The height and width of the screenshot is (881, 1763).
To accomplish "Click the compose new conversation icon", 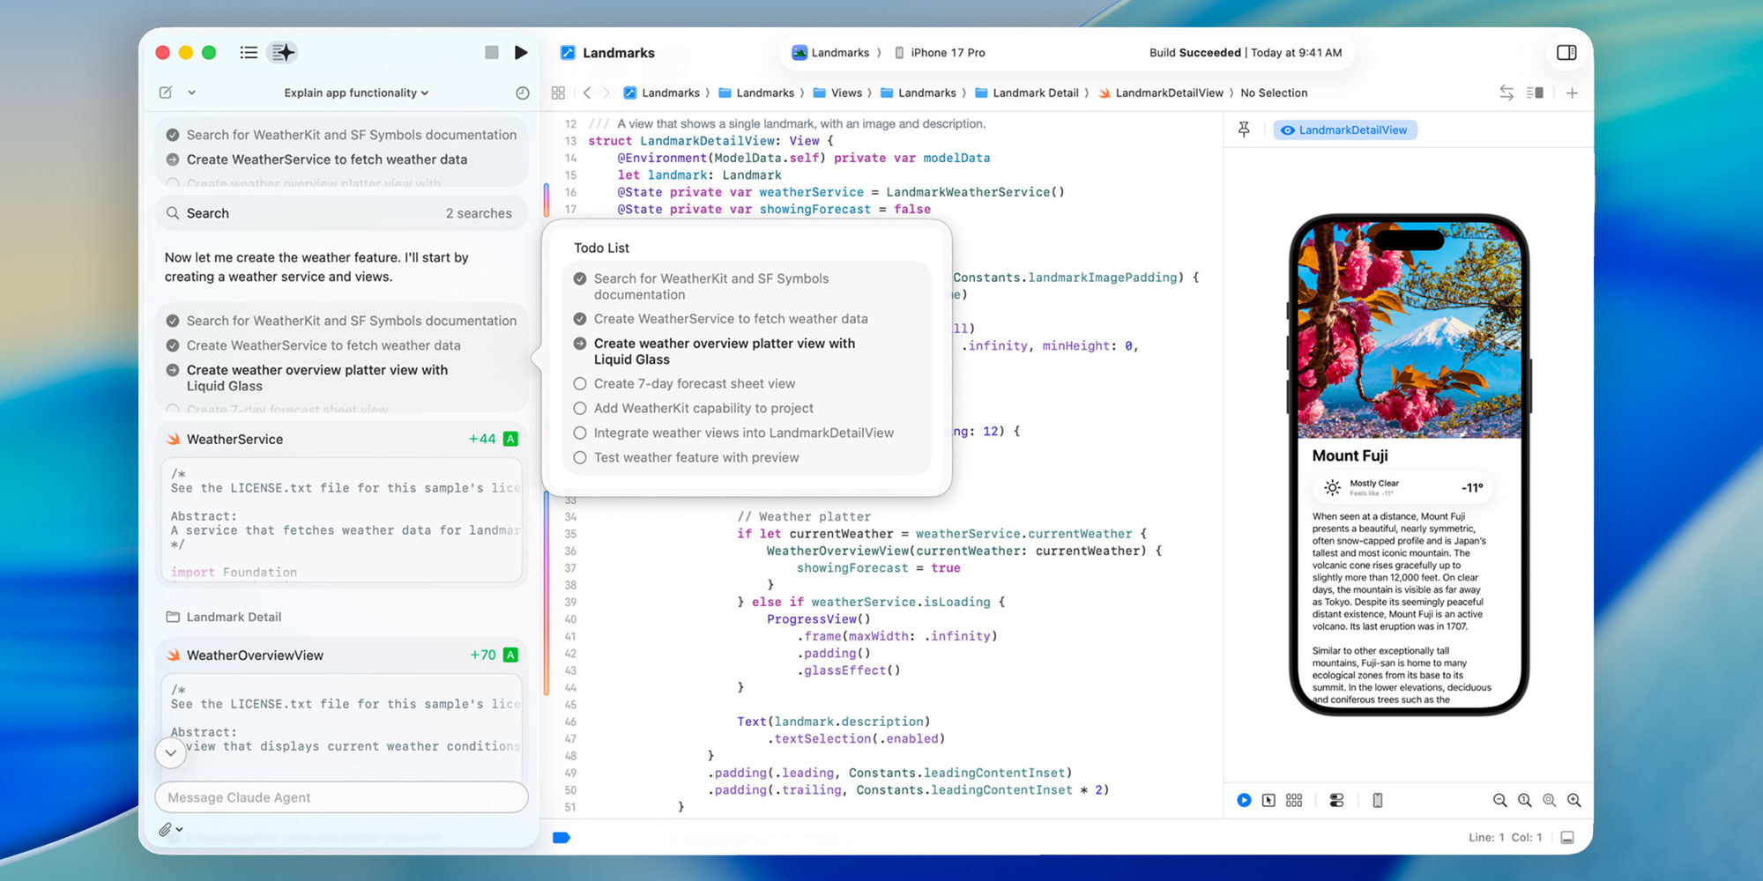I will 165,93.
